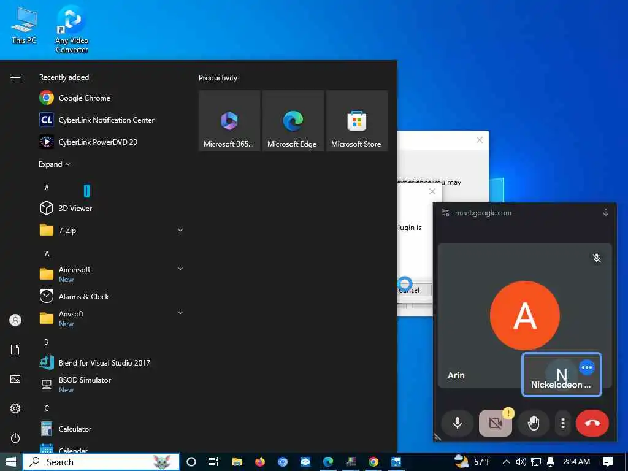Launch CyberLink Notification Center
The image size is (628, 471).
pyautogui.click(x=112, y=120)
